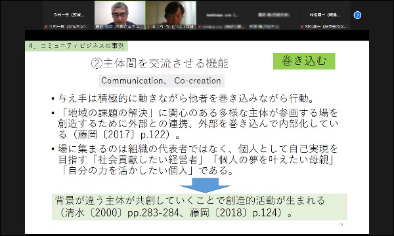This screenshot has height=236, width=394.
Task: Click muted mic icon on sixth participant tile
Action: coord(302,27)
